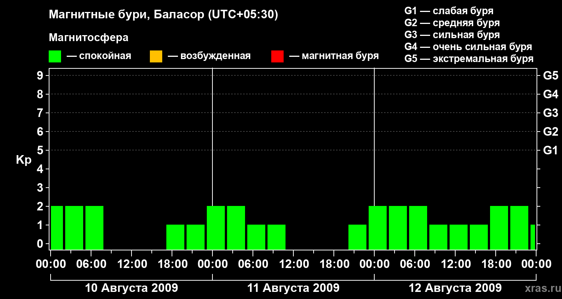Click the 'G5' right-axis label
Viewport: 562px width, 299px height.
(x=550, y=75)
